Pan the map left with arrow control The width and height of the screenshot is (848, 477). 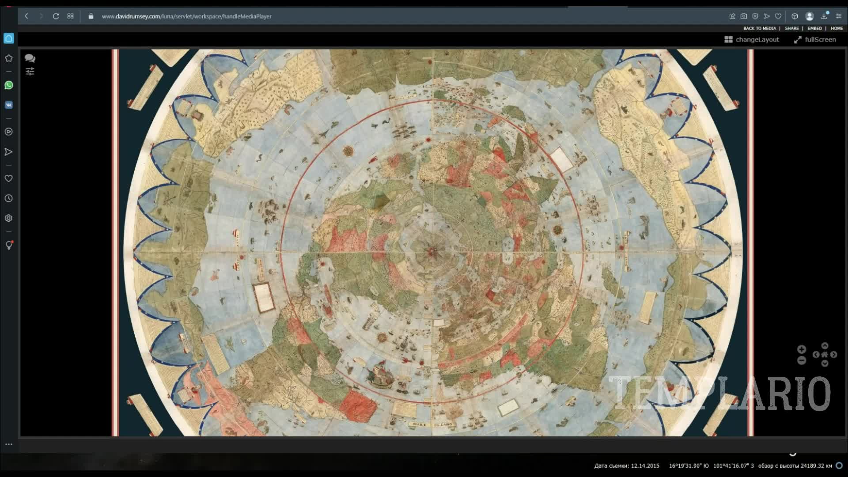816,355
